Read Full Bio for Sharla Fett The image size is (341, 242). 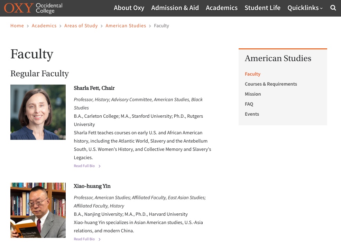(87, 166)
